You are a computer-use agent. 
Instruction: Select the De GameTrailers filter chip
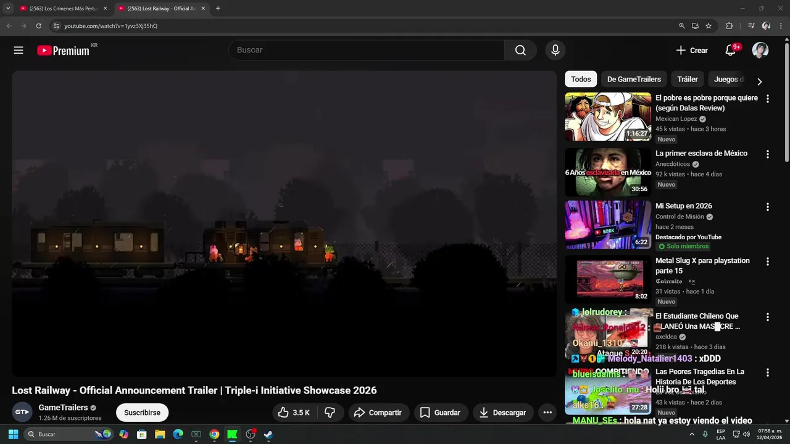click(x=634, y=79)
